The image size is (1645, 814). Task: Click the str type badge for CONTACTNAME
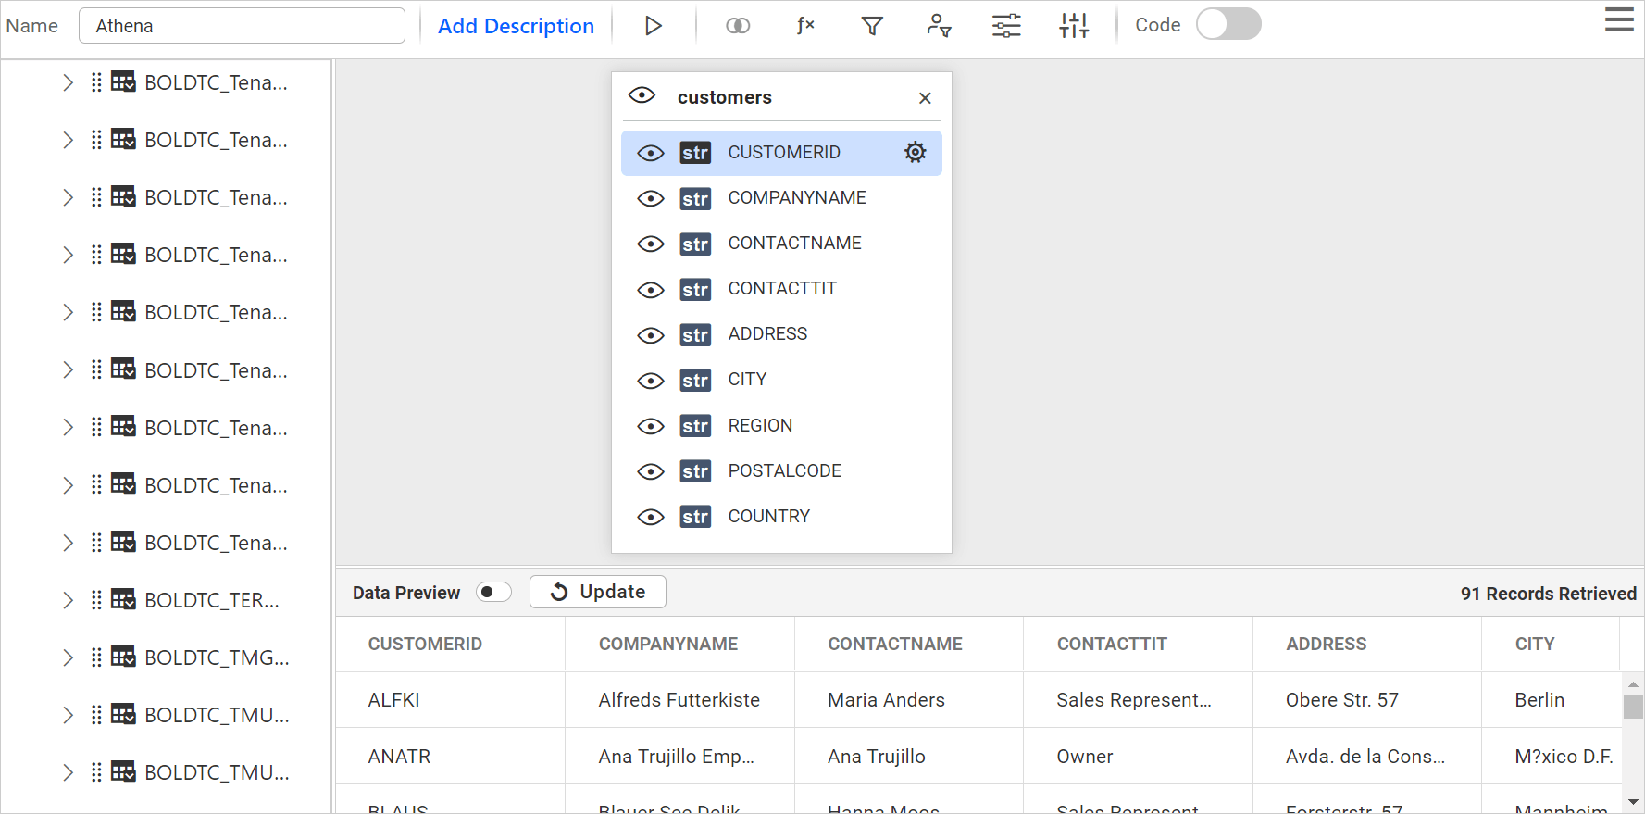[x=695, y=244]
